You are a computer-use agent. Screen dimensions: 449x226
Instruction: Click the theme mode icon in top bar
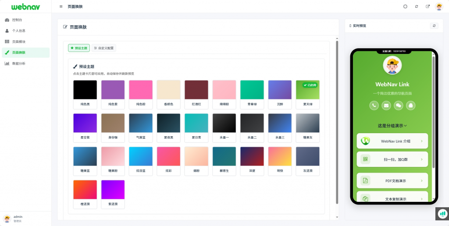coord(405,7)
